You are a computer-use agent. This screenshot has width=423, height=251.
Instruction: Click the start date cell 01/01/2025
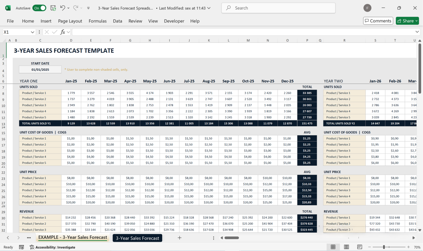tap(40, 70)
